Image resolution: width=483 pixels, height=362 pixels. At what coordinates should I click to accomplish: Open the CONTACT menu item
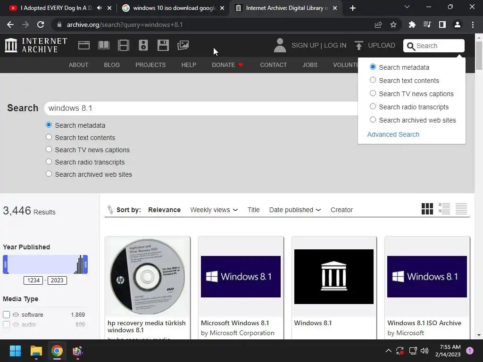point(273,65)
